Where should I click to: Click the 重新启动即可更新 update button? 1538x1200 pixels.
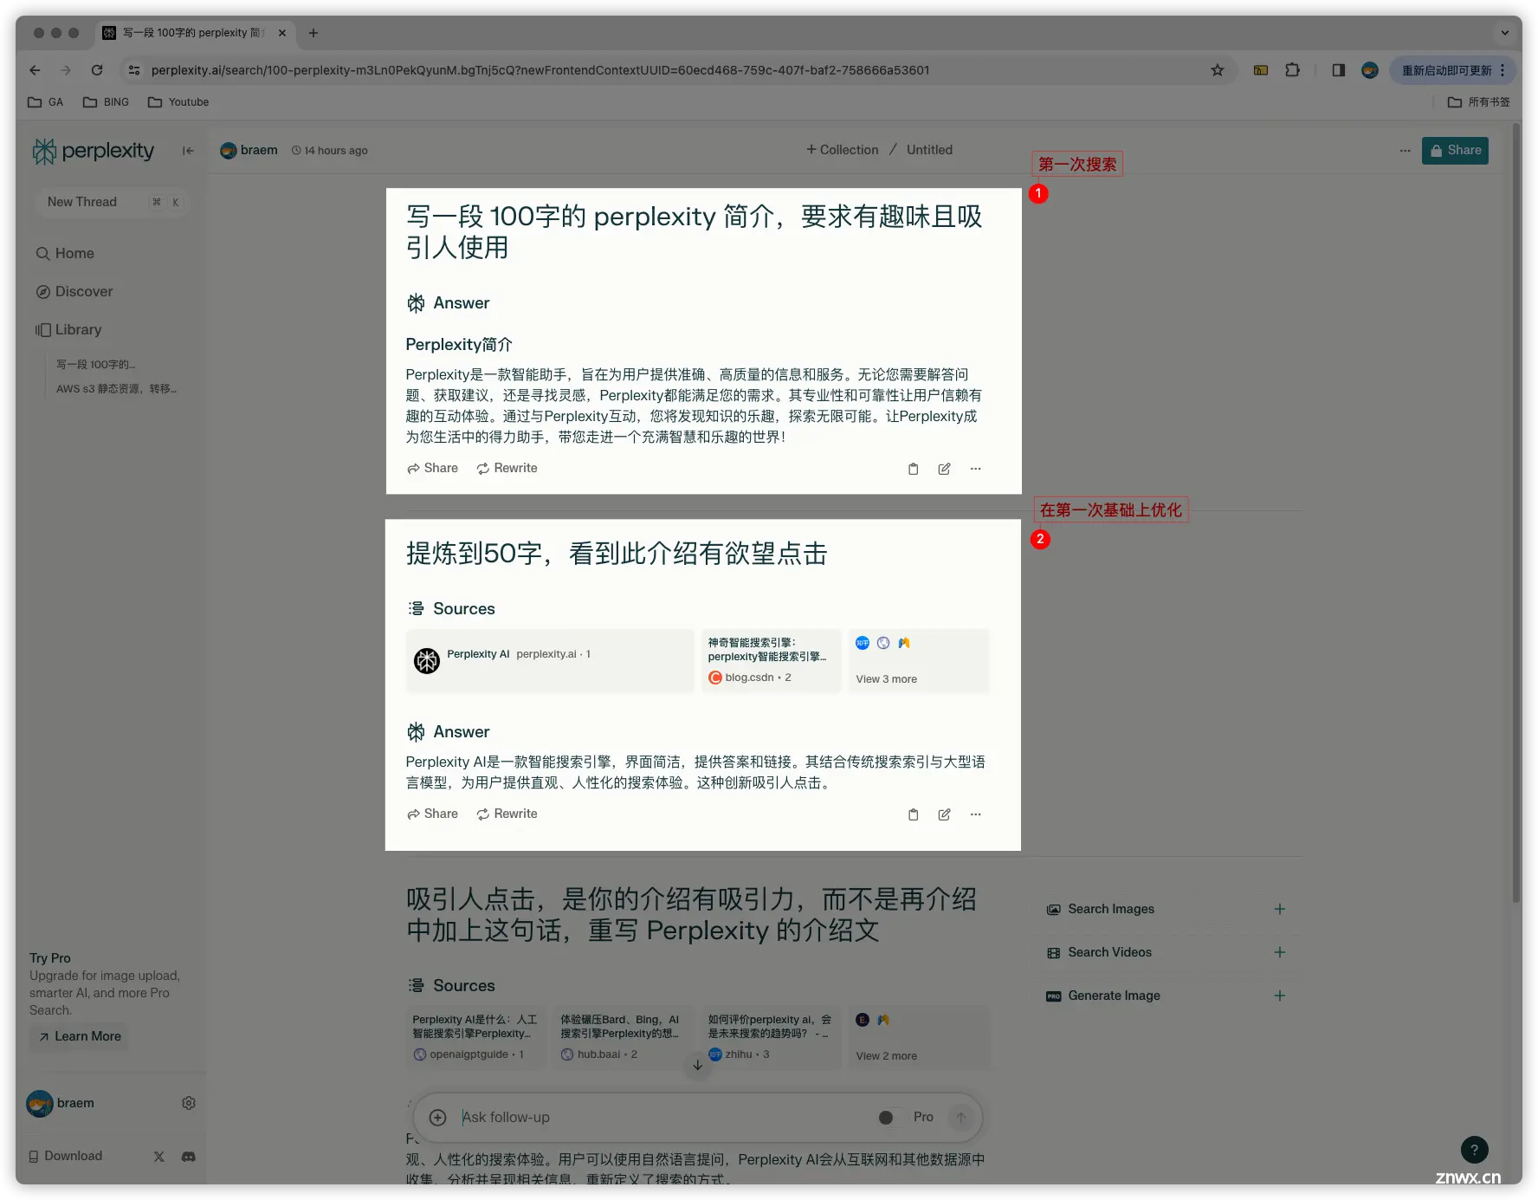1453,70
